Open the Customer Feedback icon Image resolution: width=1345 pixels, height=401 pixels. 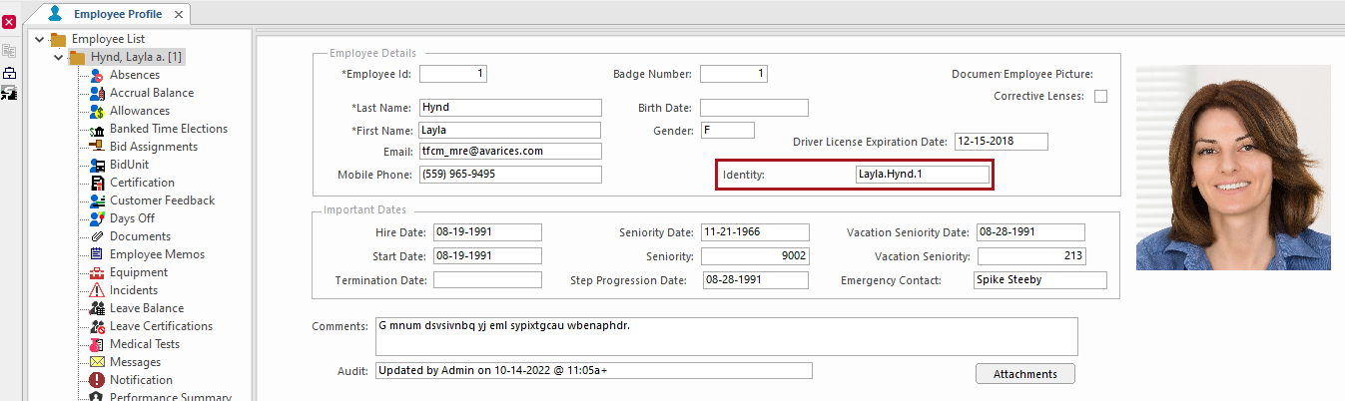(x=98, y=200)
